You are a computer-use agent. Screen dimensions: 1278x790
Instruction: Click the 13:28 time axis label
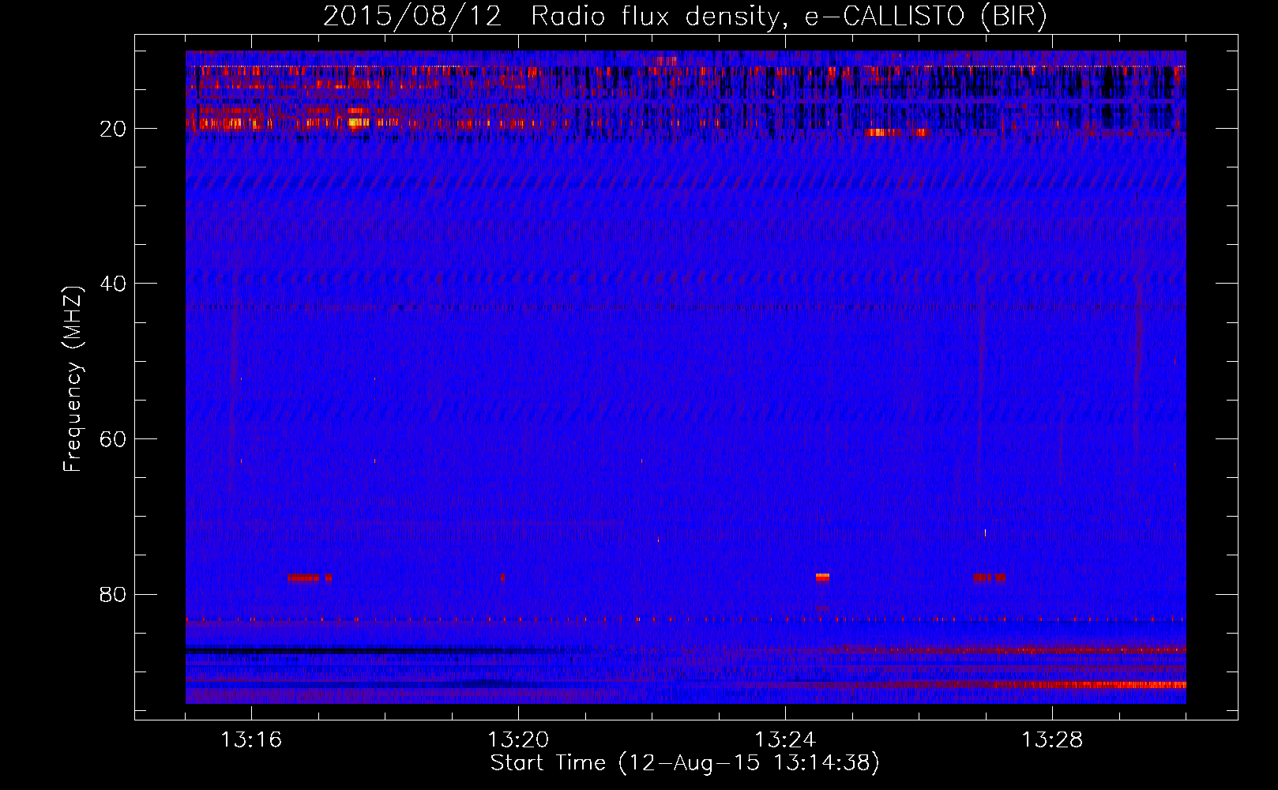(x=1052, y=740)
